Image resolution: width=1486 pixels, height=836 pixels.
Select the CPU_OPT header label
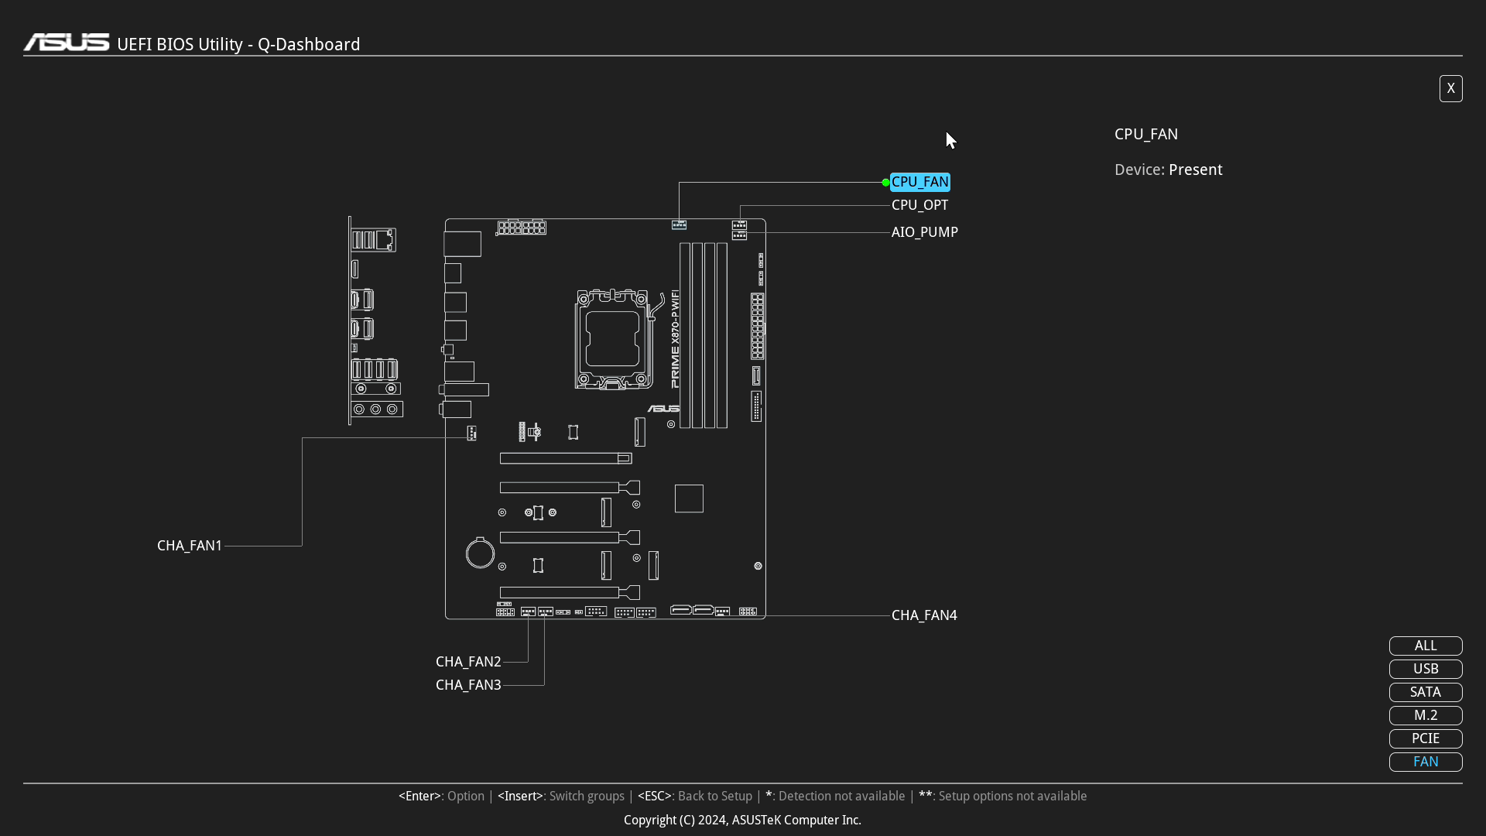(x=919, y=205)
